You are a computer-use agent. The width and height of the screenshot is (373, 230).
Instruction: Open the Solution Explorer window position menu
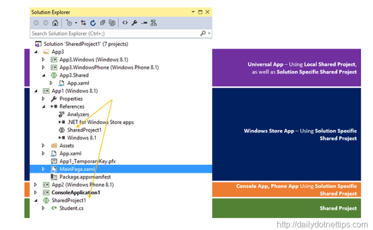193,12
